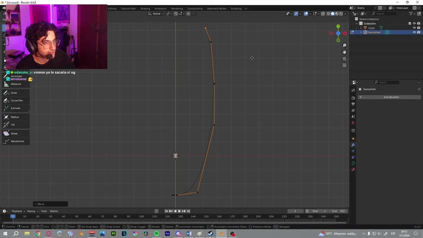Jump to the first frame
The height and width of the screenshot is (238, 423).
[166, 211]
